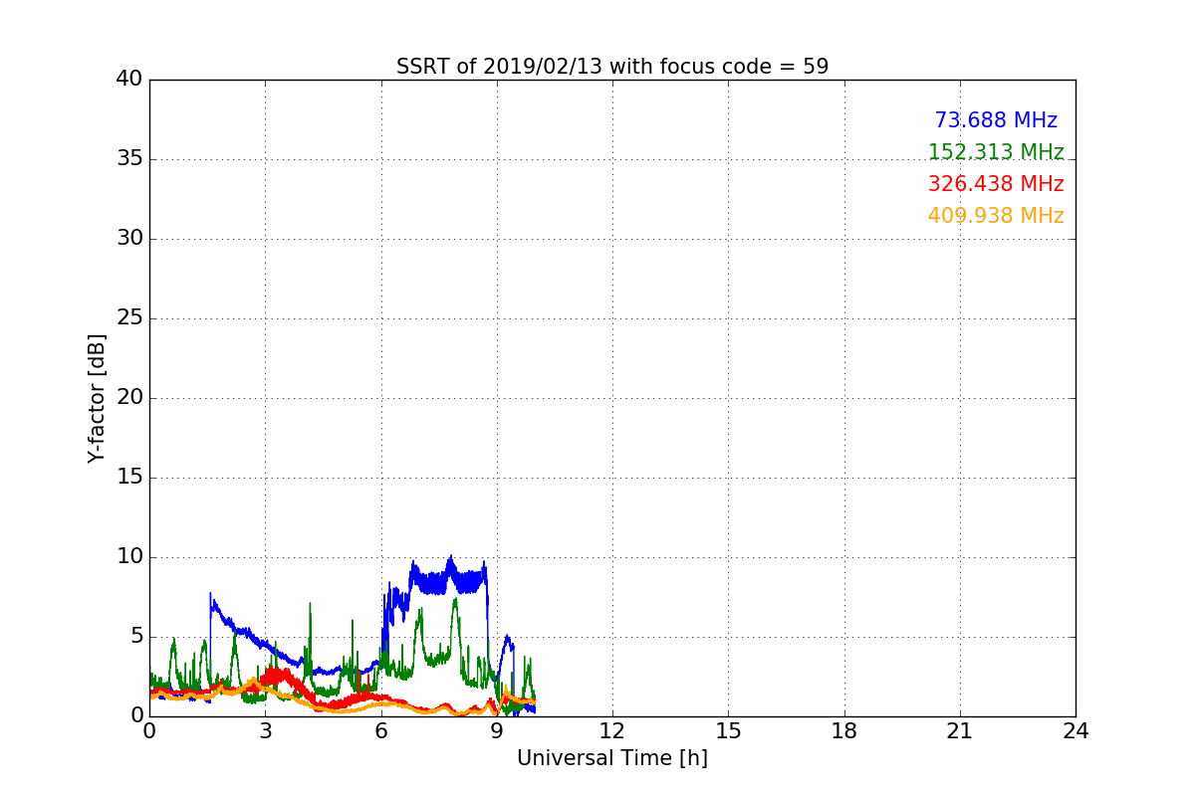Select the blue 73.688 MHz legend label
The width and height of the screenshot is (1195, 796).
(x=996, y=120)
